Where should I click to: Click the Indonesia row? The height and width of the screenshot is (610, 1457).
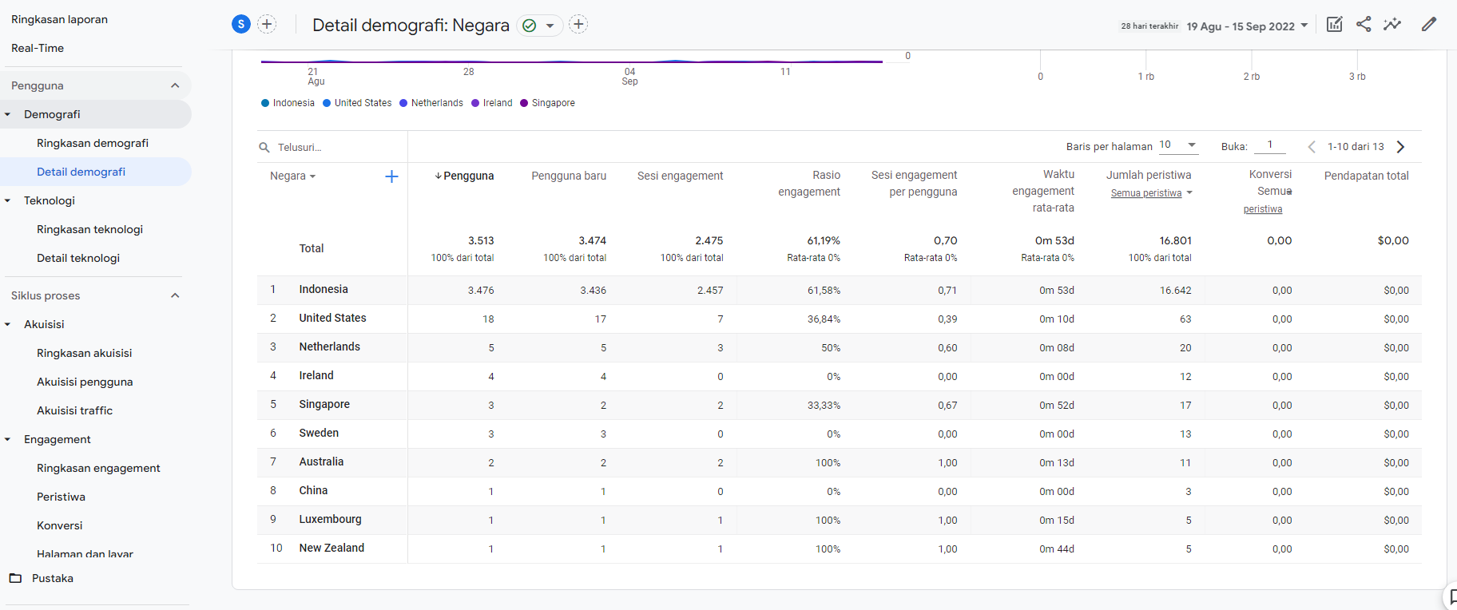click(x=839, y=290)
